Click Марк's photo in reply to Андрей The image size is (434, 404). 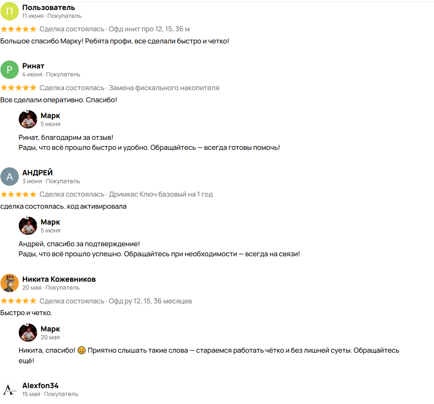(x=28, y=226)
